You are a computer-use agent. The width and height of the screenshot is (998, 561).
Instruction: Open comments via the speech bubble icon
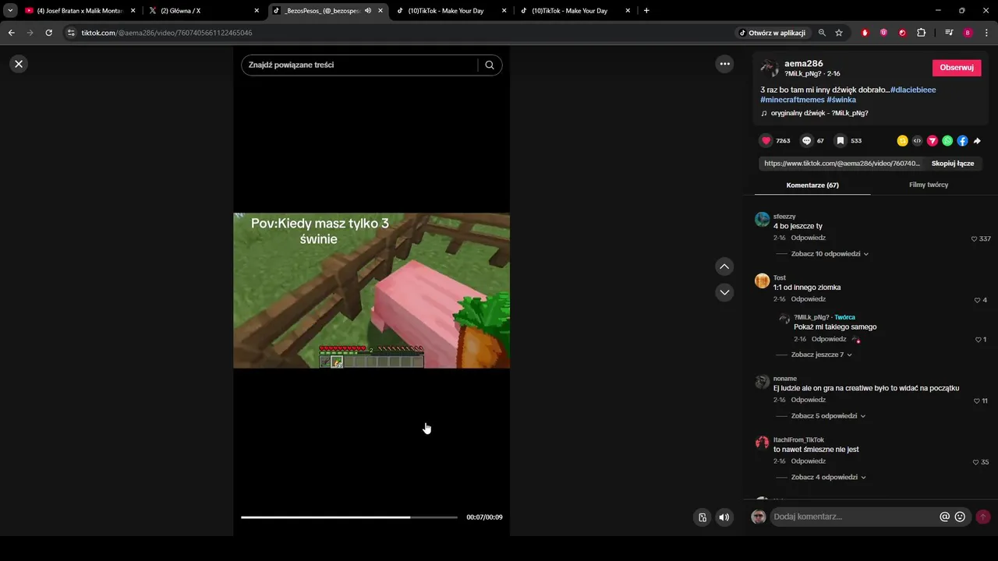point(807,140)
